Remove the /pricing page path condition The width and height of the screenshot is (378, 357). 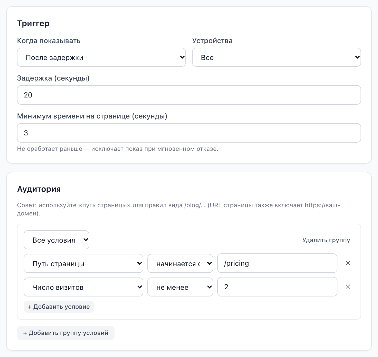pyautogui.click(x=348, y=263)
